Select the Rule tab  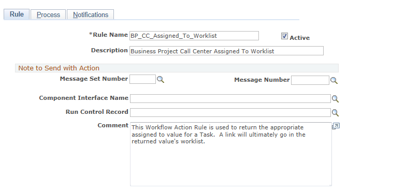tap(17, 14)
